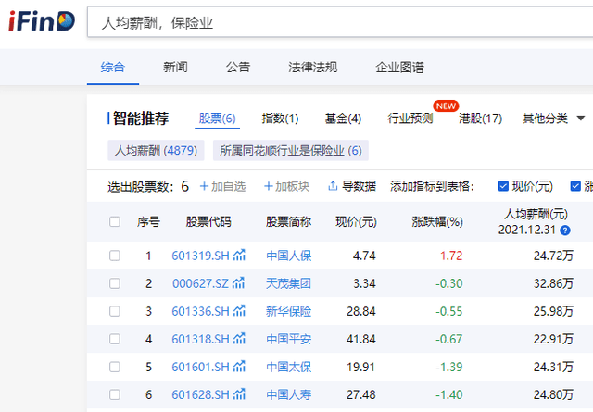Viewport: 593px width, 412px height.
Task: Select the 行业预测 category tab
Action: pyautogui.click(x=410, y=119)
